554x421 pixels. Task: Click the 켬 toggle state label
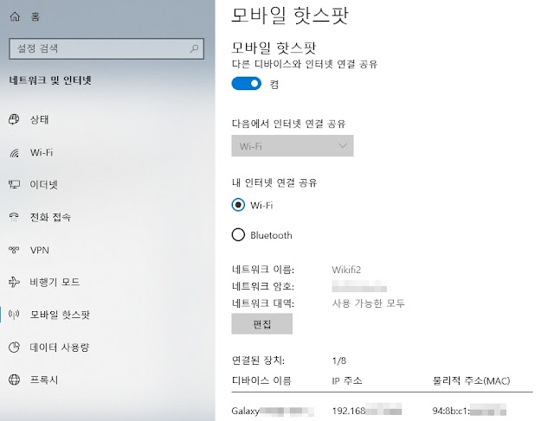[x=274, y=84]
